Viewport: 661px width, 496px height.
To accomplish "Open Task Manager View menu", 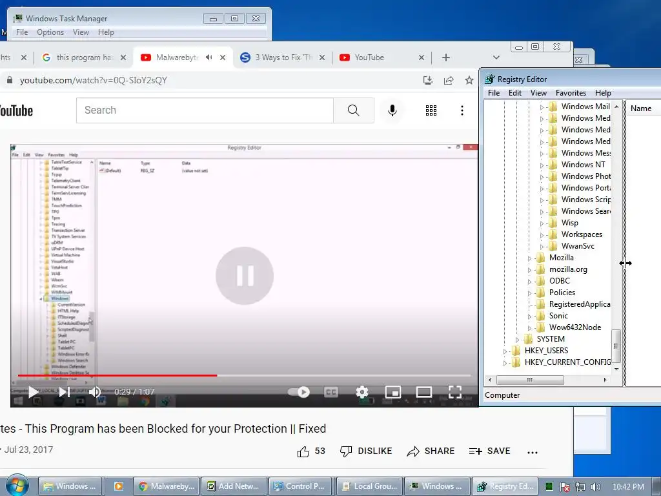I will pos(81,32).
